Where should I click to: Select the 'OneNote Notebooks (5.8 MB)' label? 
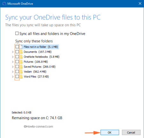pyautogui.click(x=41, y=57)
